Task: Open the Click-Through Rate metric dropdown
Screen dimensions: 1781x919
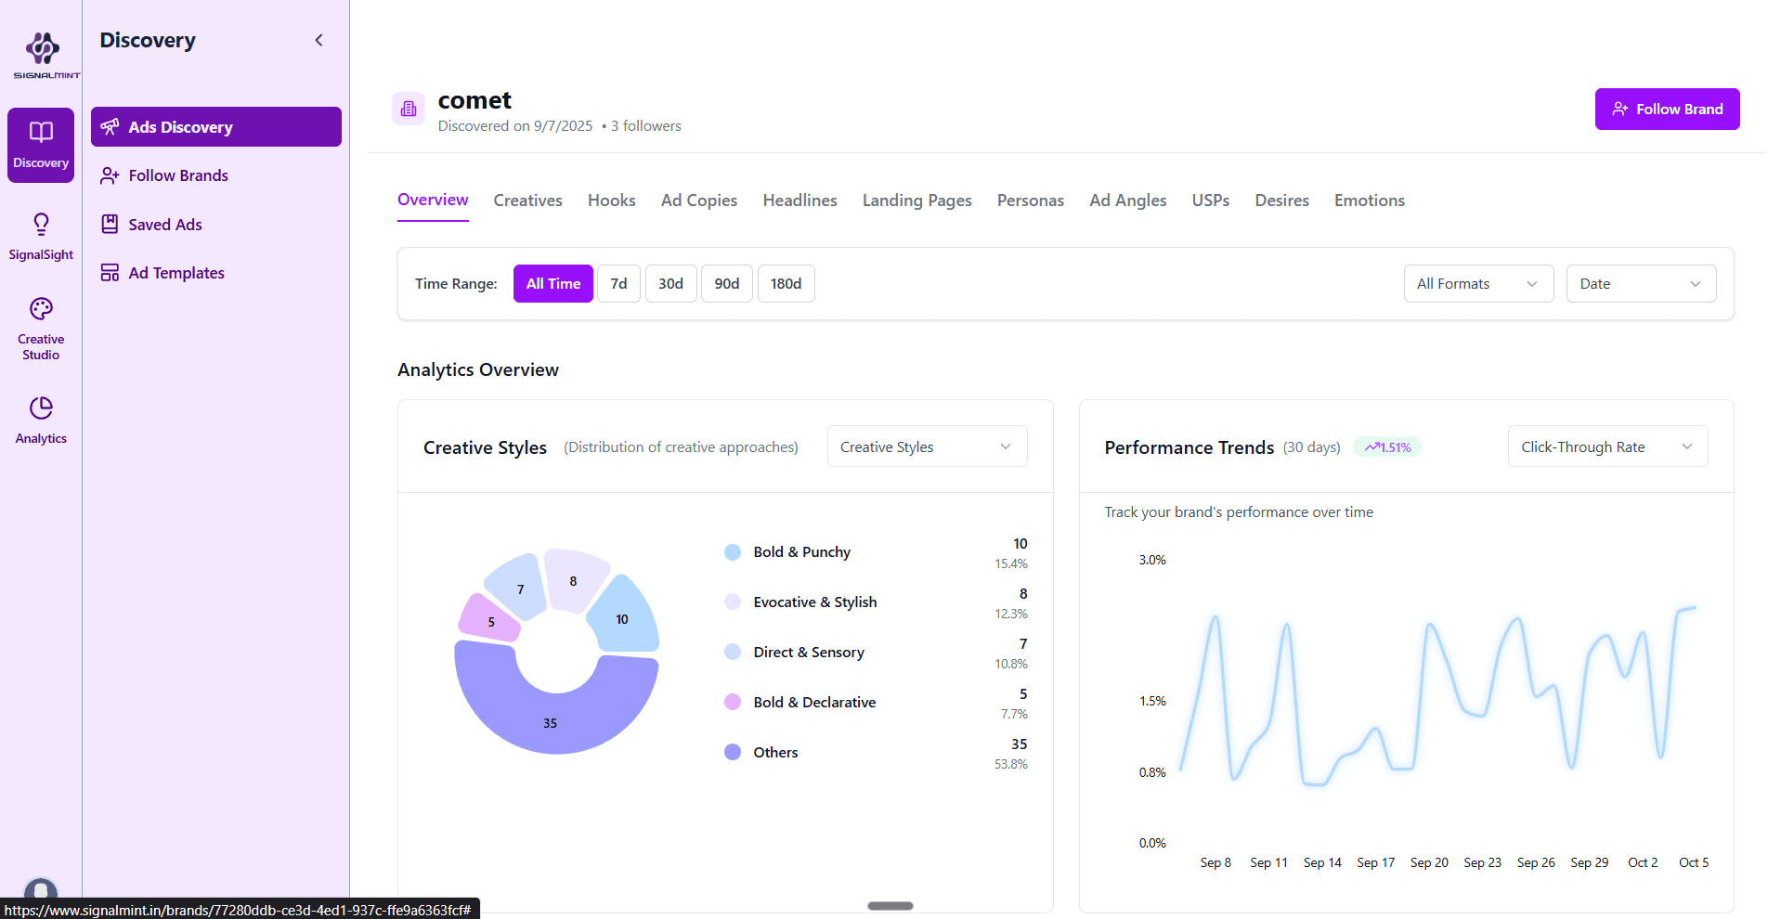Action: [1606, 446]
